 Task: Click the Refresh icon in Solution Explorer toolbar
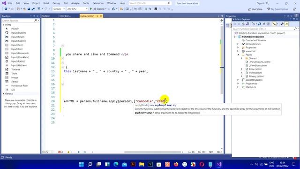pyautogui.click(x=260, y=24)
